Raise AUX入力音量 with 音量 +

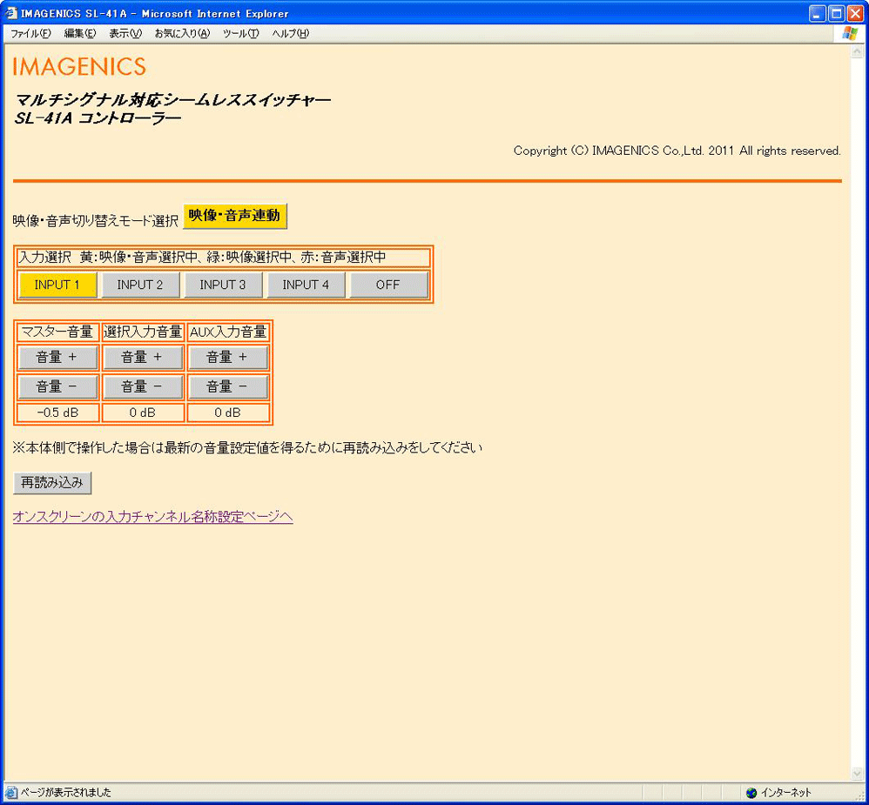coord(228,358)
